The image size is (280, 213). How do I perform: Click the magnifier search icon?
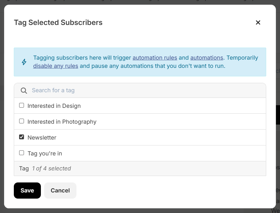point(24,90)
